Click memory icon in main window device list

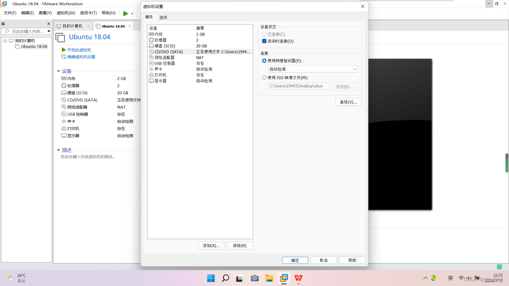64,79
